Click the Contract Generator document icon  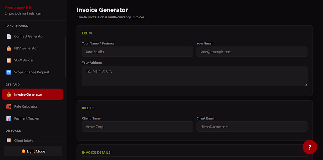(9, 36)
